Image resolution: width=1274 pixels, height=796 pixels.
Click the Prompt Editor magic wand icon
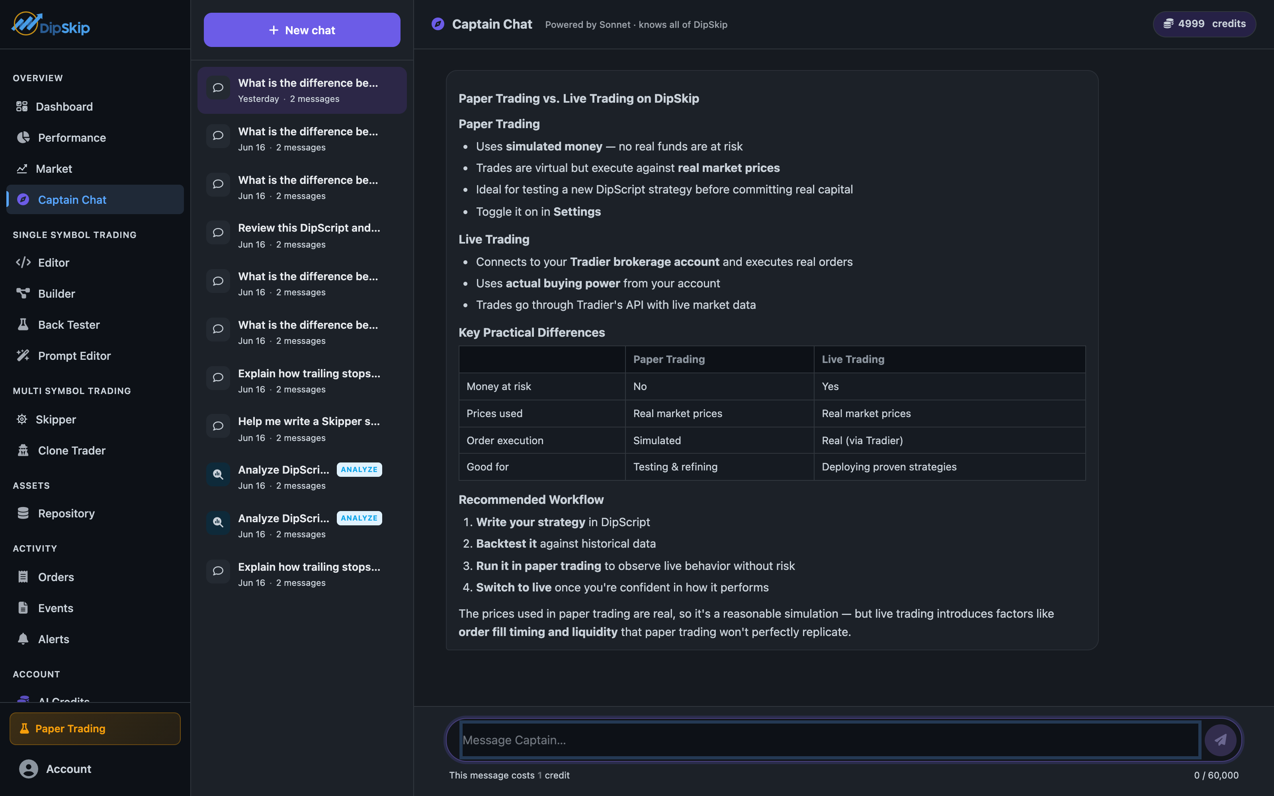(x=23, y=355)
